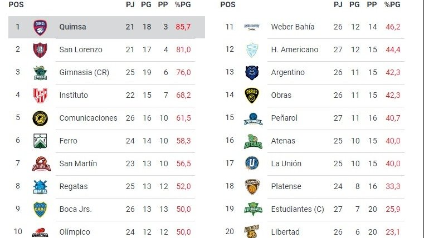This screenshot has height=238, width=424.
Task: Click the Quimsa team logo
Action: pos(40,27)
